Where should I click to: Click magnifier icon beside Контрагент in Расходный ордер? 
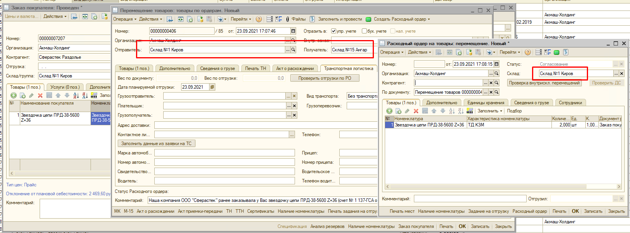[496, 83]
